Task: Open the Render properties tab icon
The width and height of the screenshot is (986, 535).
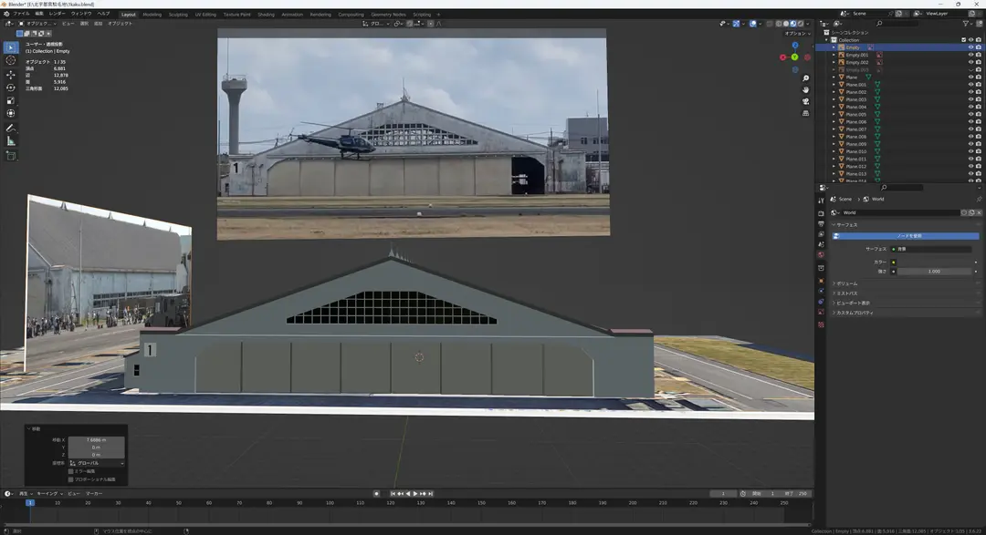Action: (x=822, y=213)
